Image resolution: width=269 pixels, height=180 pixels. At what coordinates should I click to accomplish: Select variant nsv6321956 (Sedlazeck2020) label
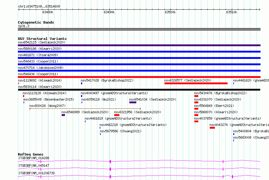(x=138, y=112)
